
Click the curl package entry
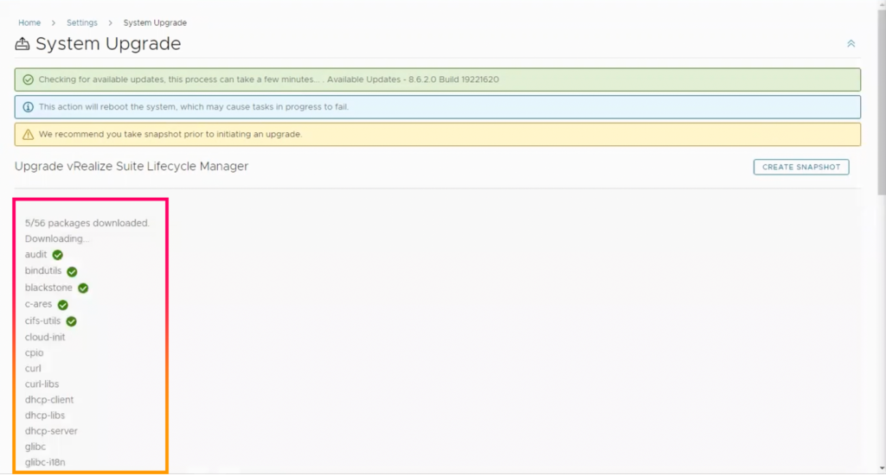[33, 368]
